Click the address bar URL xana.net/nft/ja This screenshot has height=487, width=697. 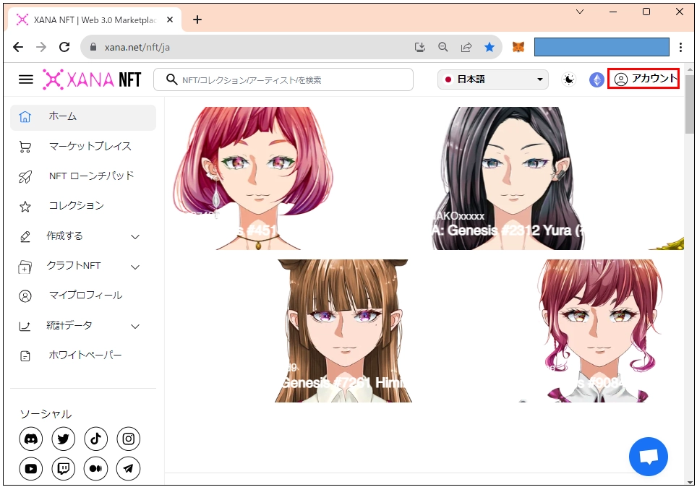[x=137, y=48]
